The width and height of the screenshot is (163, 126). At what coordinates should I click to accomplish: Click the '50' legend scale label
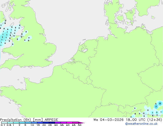tap(79, 125)
